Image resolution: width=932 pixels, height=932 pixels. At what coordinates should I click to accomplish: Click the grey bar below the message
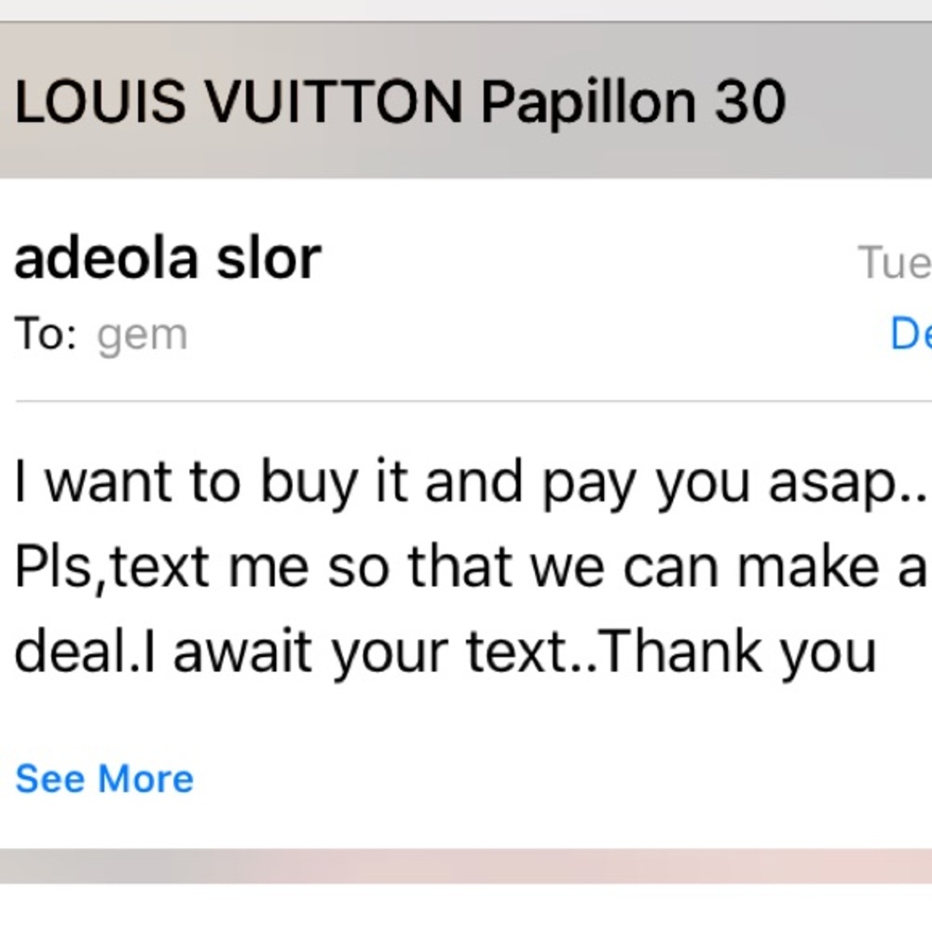coord(466,865)
